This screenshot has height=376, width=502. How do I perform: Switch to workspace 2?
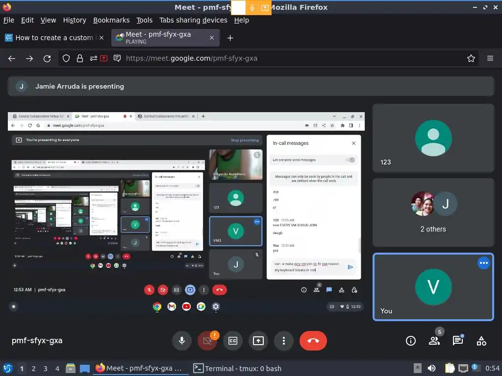click(34, 369)
